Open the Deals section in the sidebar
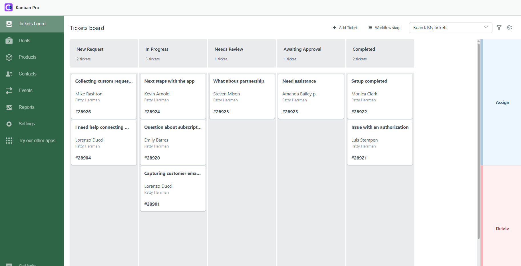The height and width of the screenshot is (266, 521). point(24,40)
